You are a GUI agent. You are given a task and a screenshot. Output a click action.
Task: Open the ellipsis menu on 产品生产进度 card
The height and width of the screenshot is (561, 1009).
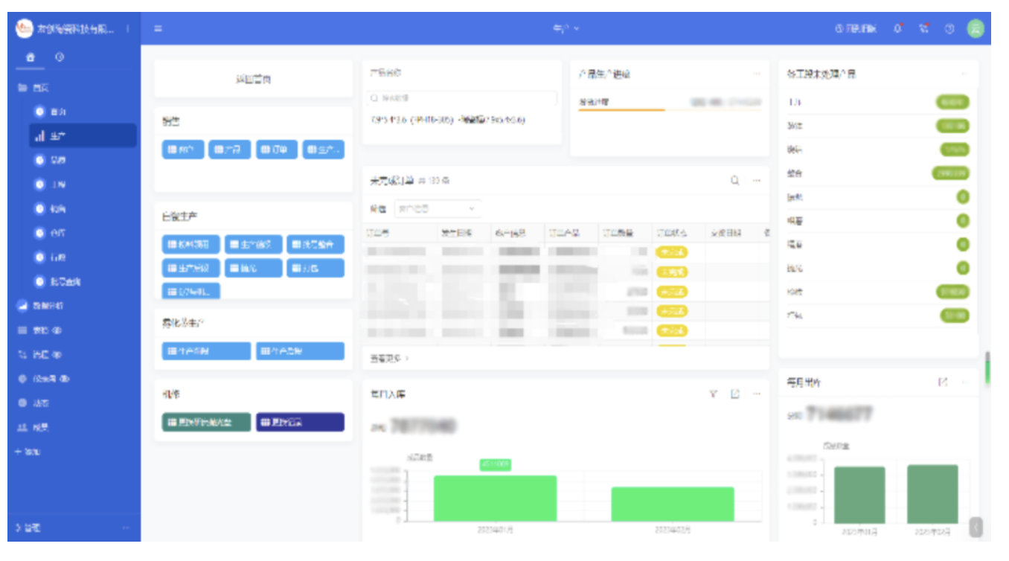pos(757,74)
